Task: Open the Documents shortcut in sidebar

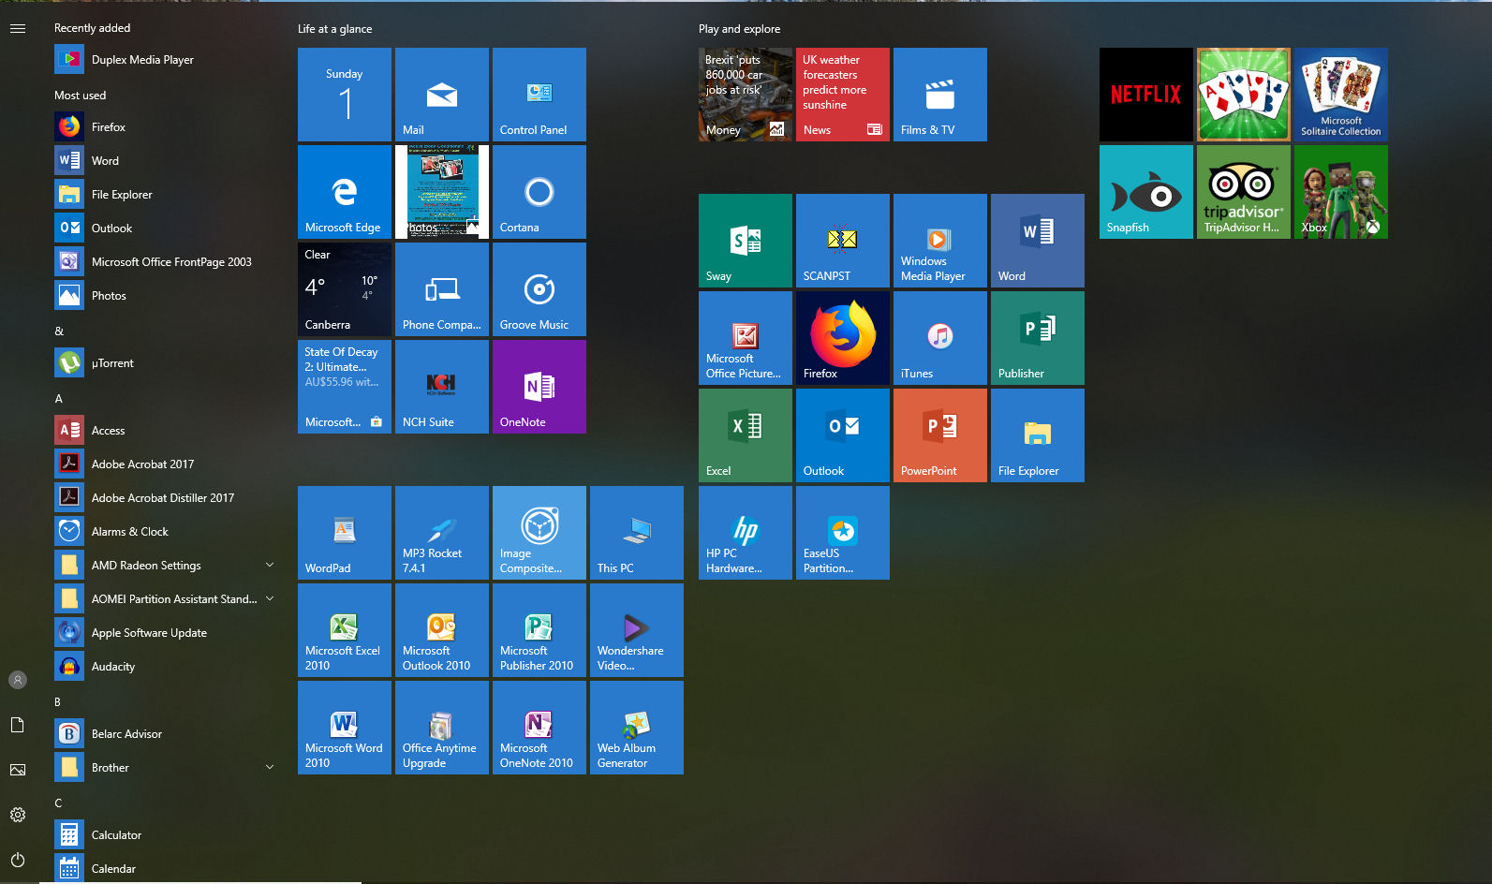Action: pos(18,725)
